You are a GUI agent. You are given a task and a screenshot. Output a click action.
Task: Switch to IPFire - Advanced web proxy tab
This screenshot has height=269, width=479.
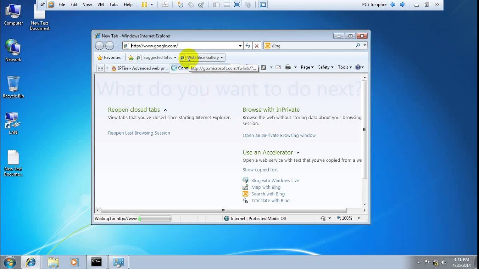click(x=140, y=68)
